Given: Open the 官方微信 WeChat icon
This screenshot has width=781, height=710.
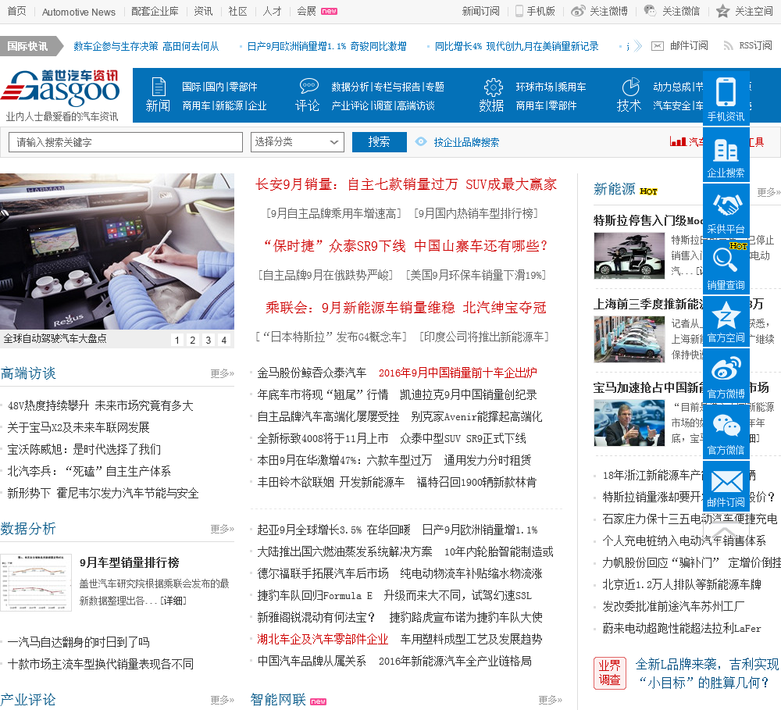Looking at the screenshot, I should point(726,433).
